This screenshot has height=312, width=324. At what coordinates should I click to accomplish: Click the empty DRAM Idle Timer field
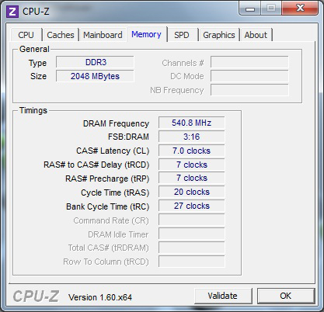tap(192, 234)
